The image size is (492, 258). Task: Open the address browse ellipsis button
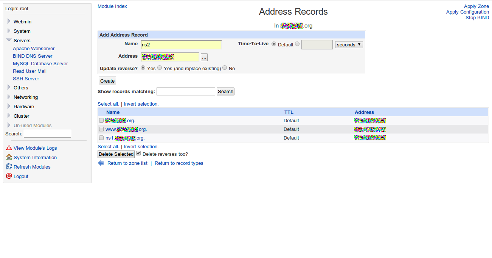click(204, 57)
